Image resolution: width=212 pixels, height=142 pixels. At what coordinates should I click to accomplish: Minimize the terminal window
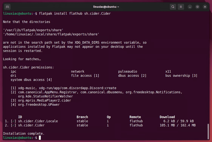190,7
